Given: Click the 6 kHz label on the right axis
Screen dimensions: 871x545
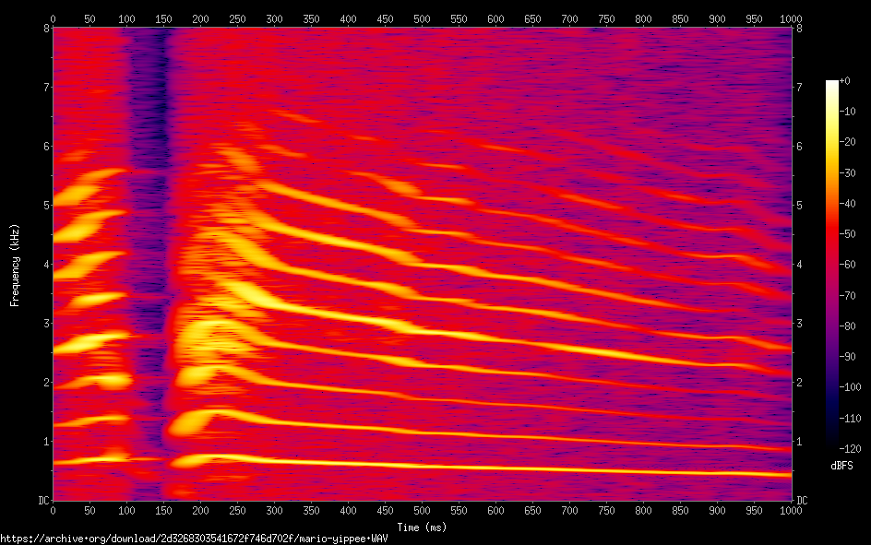Looking at the screenshot, I should tap(799, 147).
